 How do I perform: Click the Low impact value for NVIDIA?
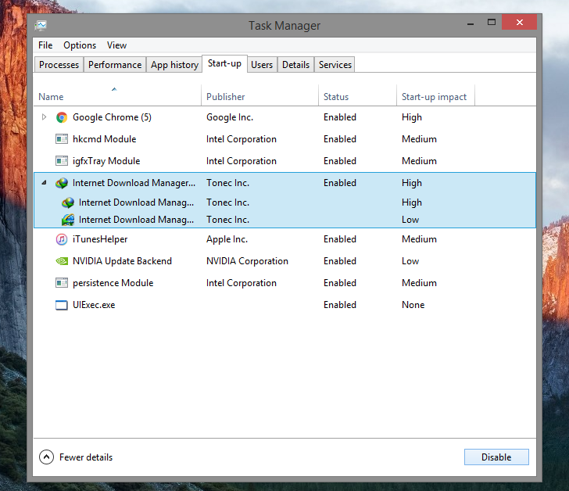[x=410, y=261]
